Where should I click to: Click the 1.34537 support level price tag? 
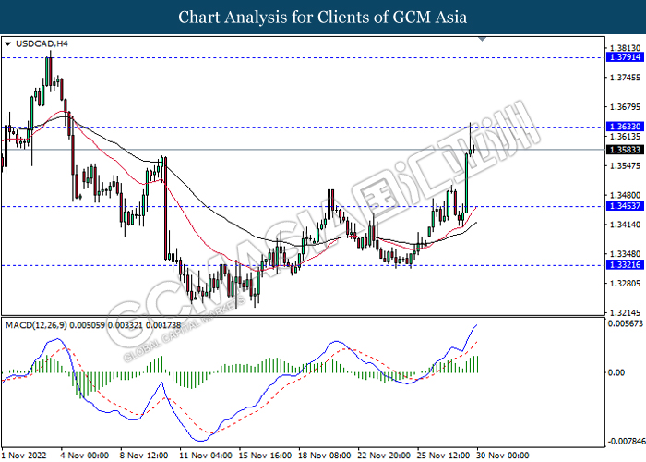click(625, 206)
